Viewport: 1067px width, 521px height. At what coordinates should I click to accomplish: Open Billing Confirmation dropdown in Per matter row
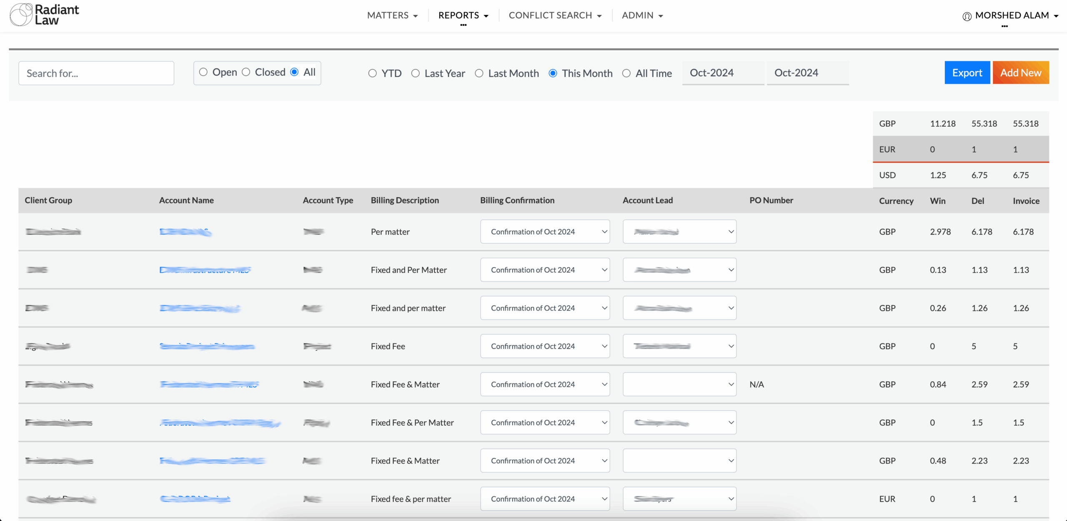tap(545, 232)
